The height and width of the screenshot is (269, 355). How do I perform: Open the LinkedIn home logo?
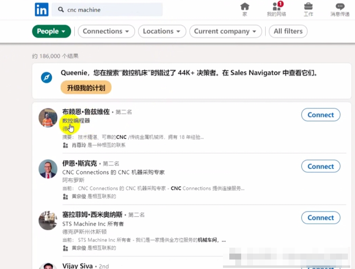tap(42, 9)
